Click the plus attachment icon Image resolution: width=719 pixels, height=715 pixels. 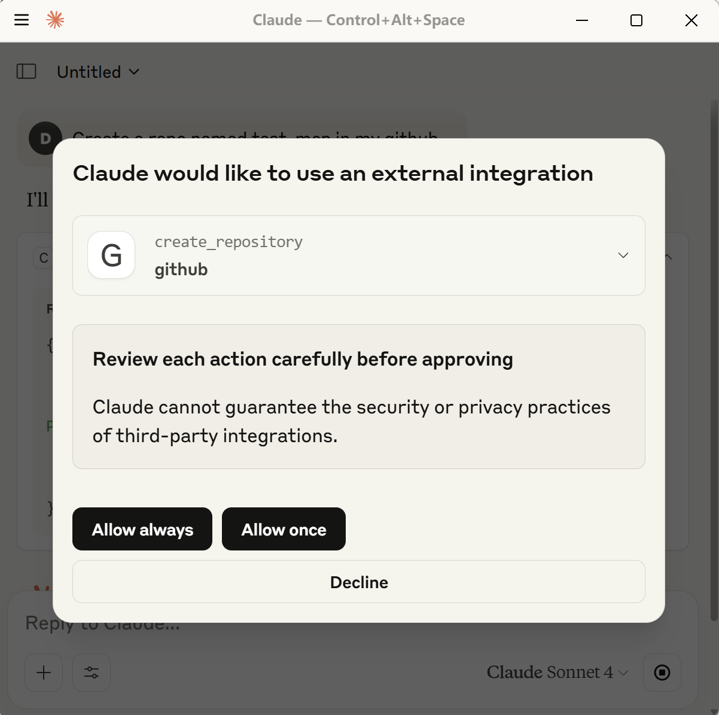pos(43,673)
